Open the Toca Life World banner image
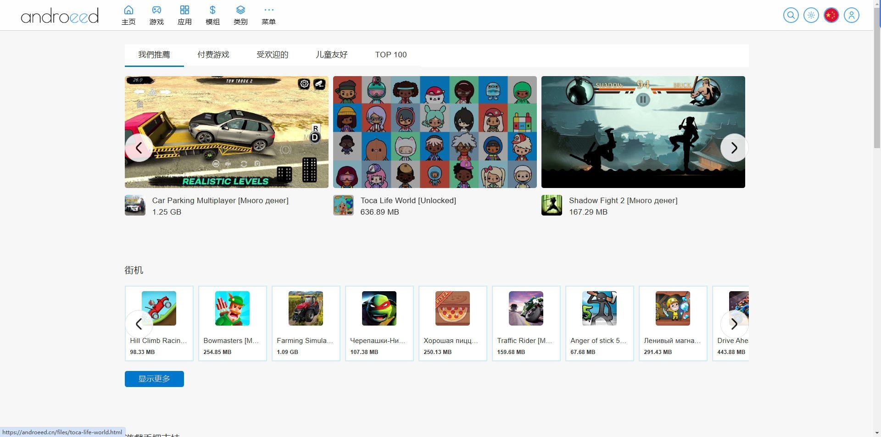Screen dimensions: 881x437 (435, 132)
